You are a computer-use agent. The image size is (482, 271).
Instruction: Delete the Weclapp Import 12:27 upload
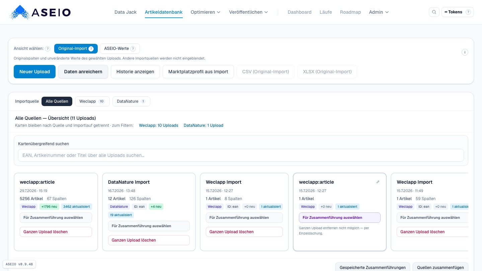tap(244, 232)
